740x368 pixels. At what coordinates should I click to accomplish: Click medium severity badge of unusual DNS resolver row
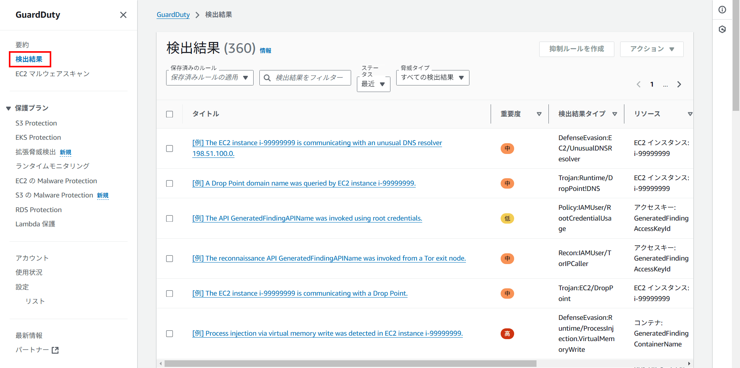pos(507,149)
